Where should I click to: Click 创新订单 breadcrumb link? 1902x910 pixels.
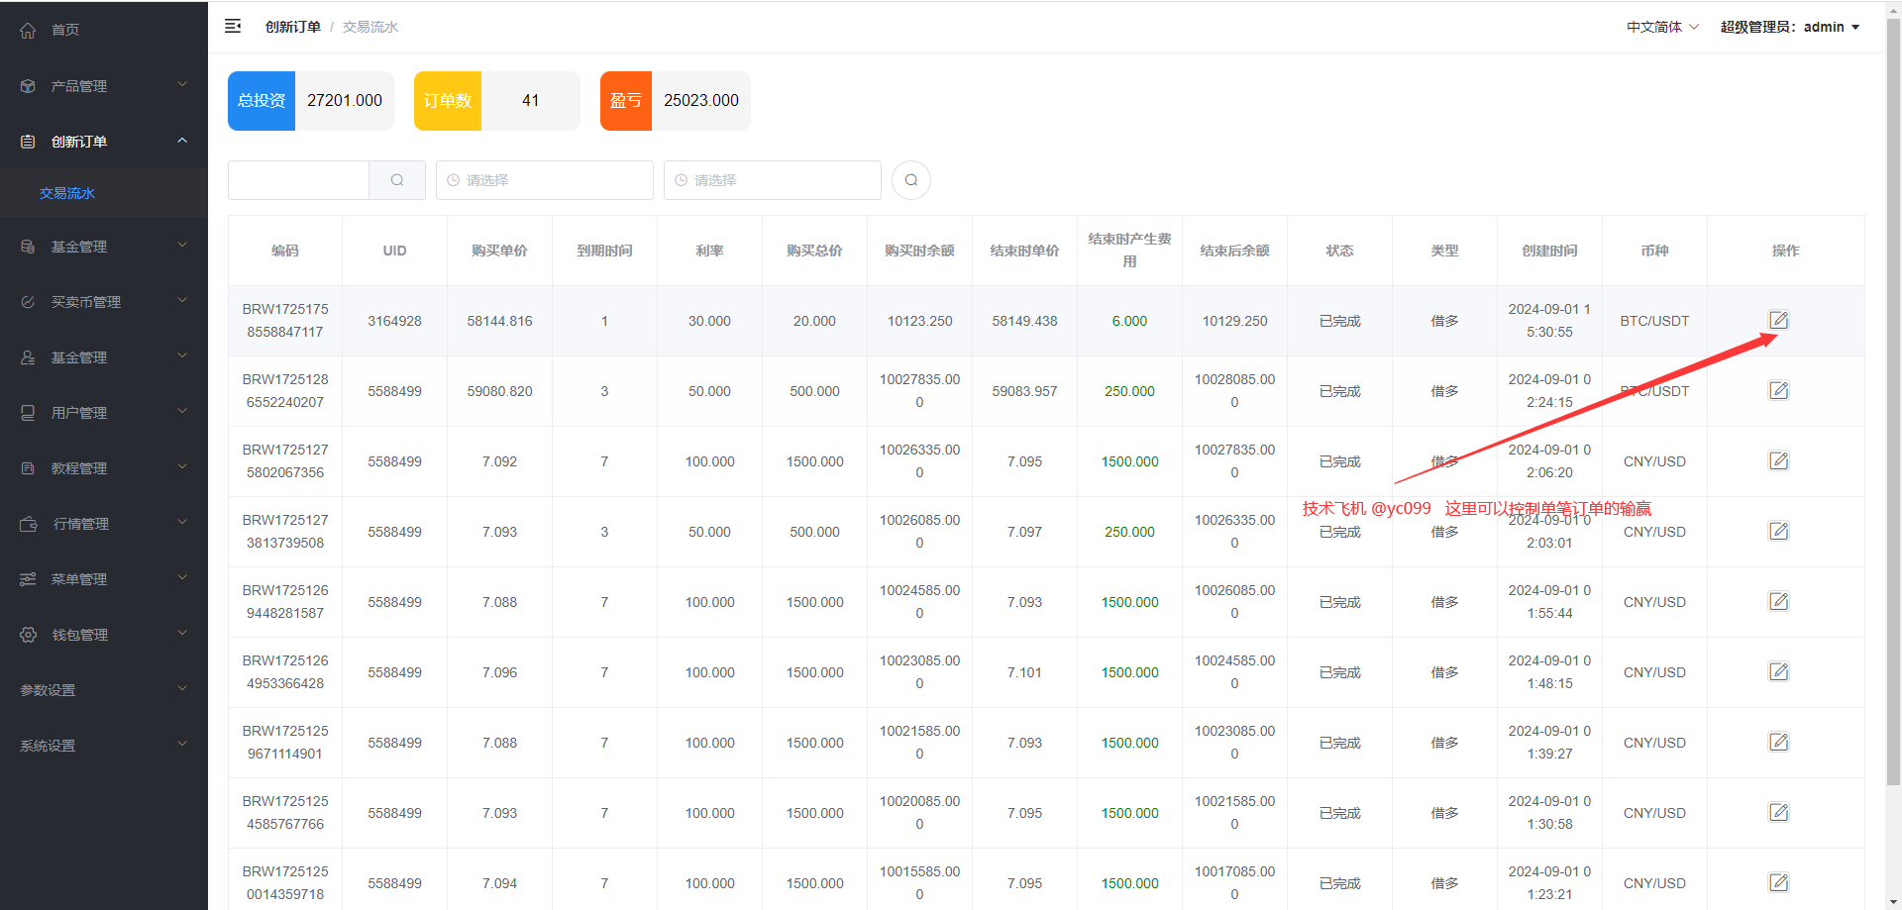click(292, 27)
